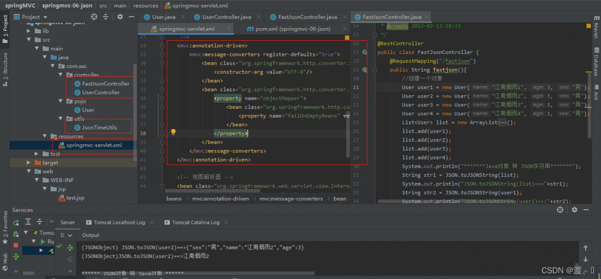Open the Database tool window
The image size is (601, 279).
(596, 61)
